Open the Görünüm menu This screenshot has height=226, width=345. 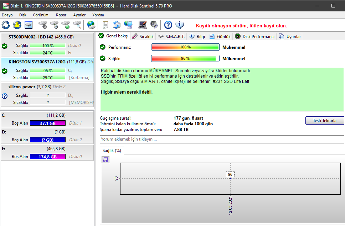coord(41,15)
